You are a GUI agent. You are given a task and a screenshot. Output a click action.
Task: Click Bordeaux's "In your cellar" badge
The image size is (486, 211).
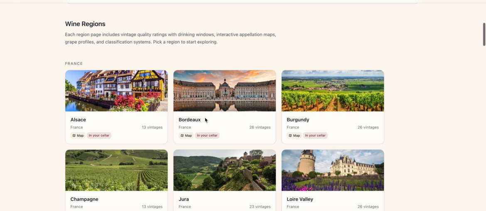pyautogui.click(x=207, y=135)
